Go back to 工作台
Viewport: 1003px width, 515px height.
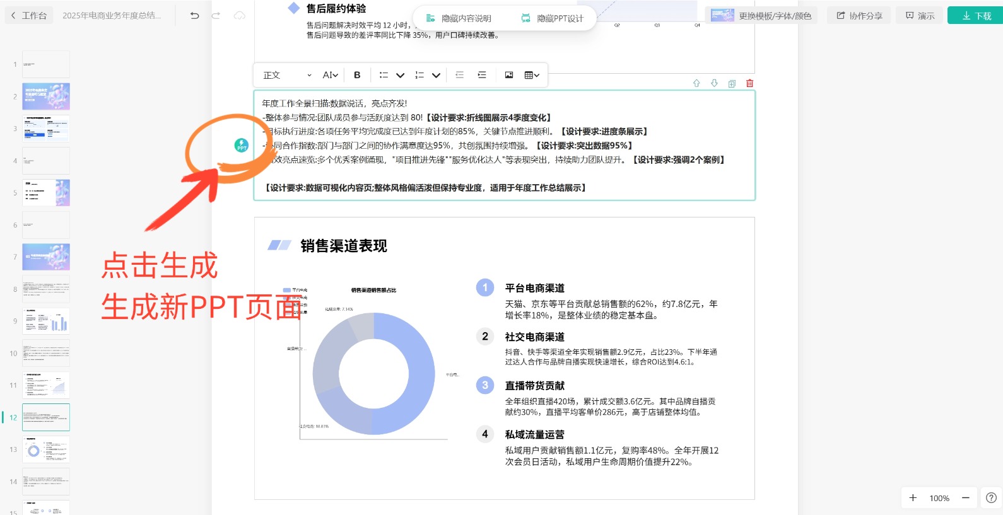click(x=29, y=16)
